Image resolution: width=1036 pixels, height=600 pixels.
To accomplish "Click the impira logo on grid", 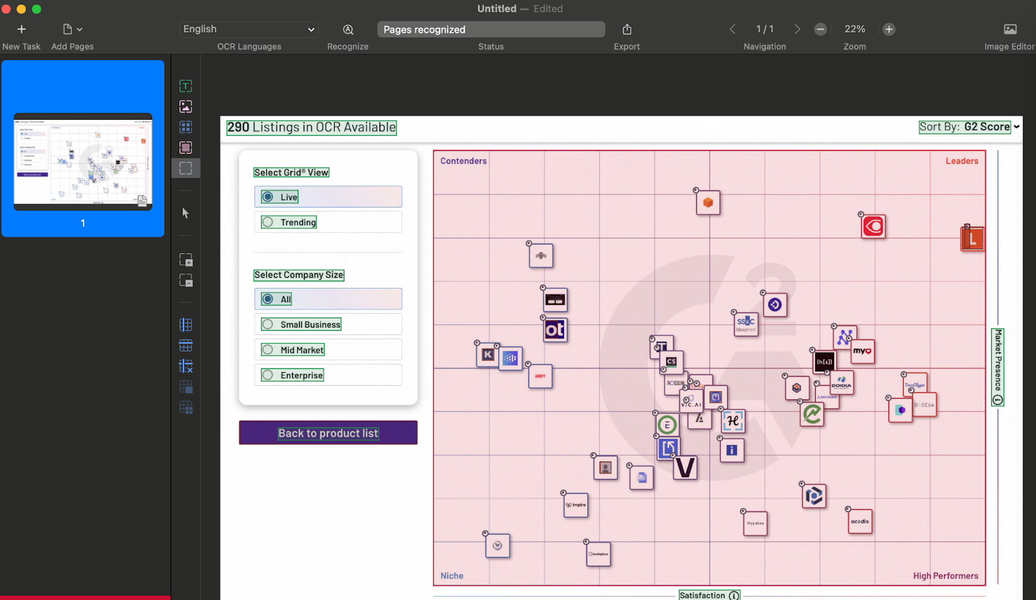I will click(x=576, y=505).
